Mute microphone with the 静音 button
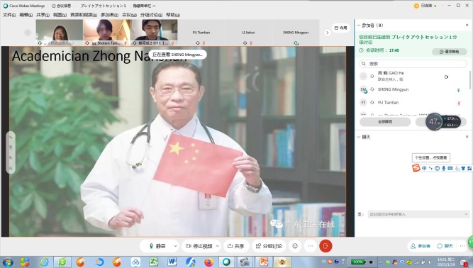473x268 pixels. coord(157,246)
